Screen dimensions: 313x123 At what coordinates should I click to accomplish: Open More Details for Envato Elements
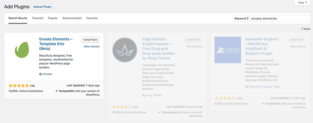pos(92,47)
